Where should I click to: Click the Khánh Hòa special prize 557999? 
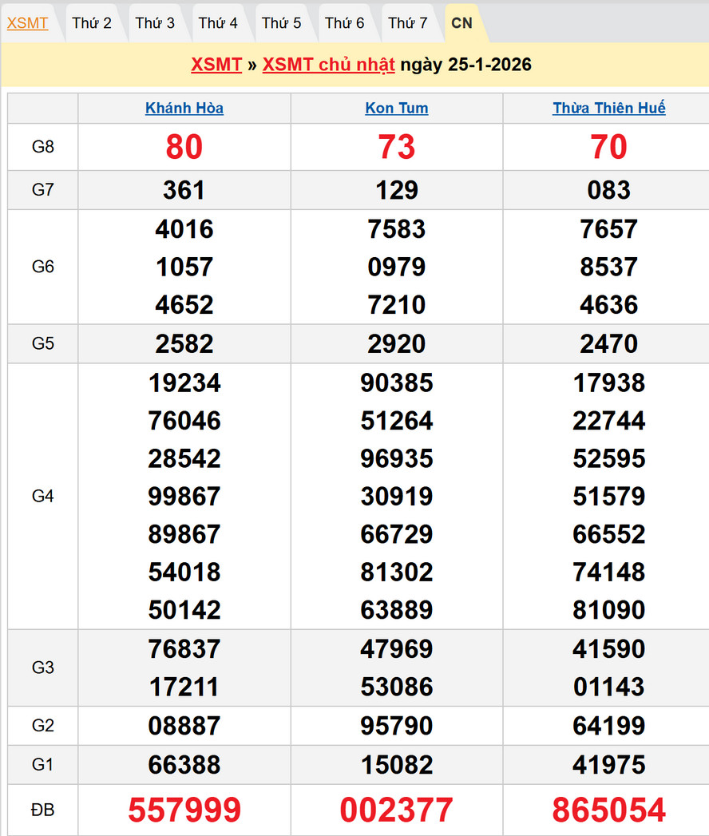(x=184, y=810)
